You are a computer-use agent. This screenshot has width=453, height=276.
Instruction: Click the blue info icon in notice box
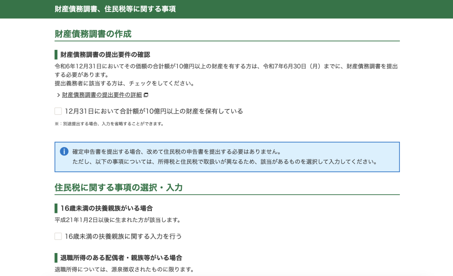click(64, 151)
